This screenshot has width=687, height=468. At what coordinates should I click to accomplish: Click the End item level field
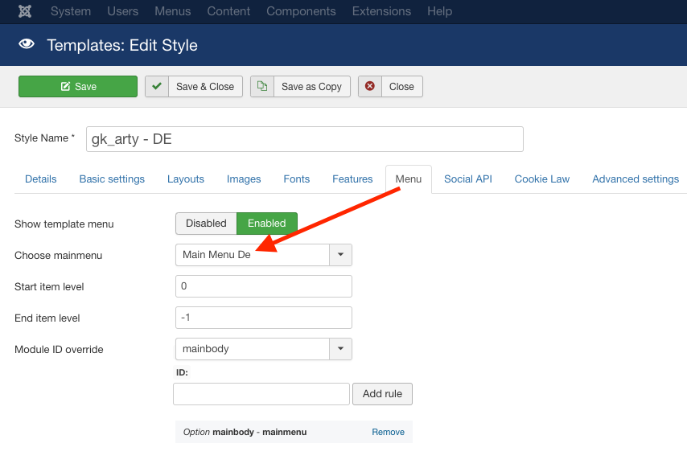tap(264, 318)
